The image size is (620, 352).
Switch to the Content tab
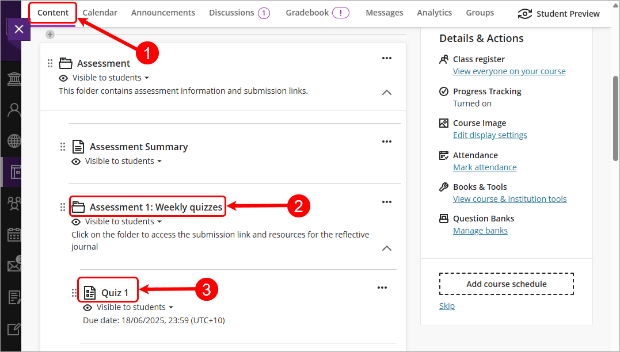point(53,13)
